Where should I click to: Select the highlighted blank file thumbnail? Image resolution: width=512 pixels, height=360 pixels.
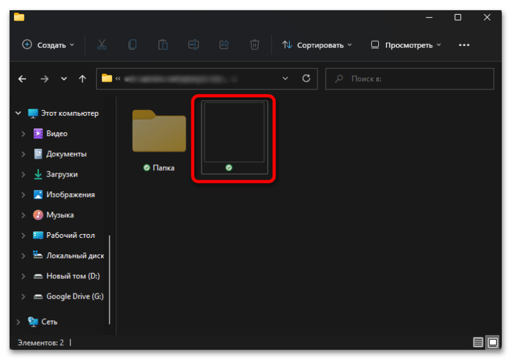[x=234, y=137]
